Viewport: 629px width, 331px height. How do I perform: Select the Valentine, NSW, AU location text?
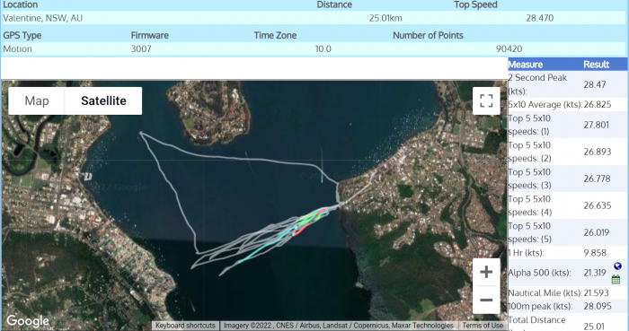42,18
